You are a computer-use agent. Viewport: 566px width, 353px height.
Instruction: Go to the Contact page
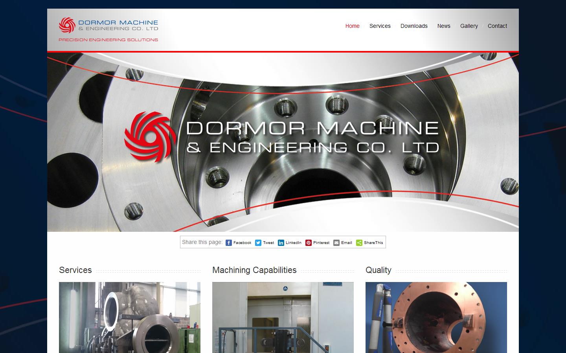click(x=497, y=26)
